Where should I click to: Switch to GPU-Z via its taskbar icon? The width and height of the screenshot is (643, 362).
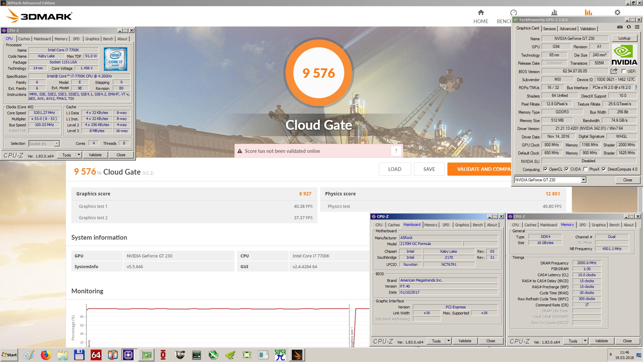146,355
